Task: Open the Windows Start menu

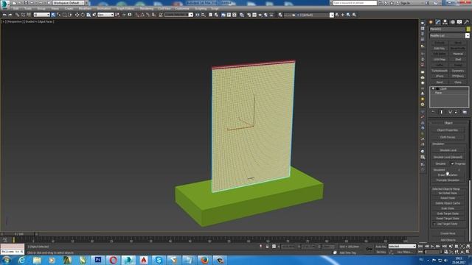Action: (x=7, y=260)
